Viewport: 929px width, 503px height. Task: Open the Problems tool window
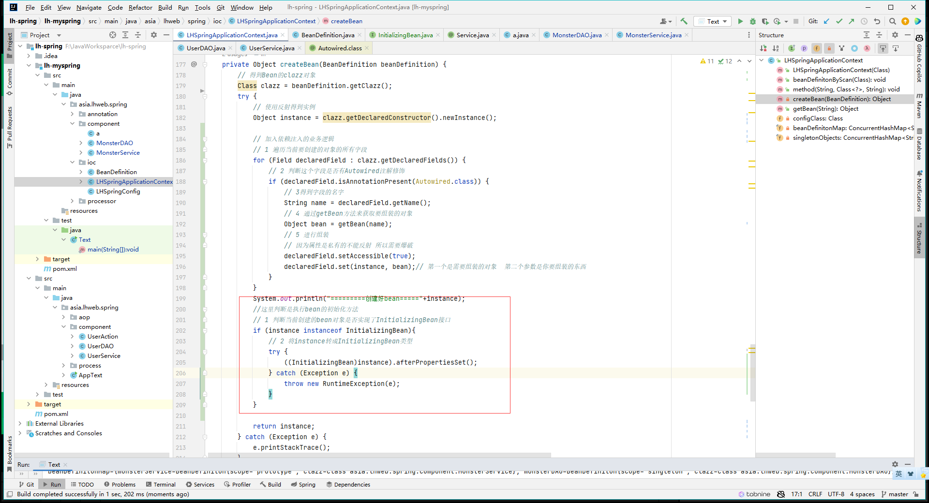click(120, 484)
